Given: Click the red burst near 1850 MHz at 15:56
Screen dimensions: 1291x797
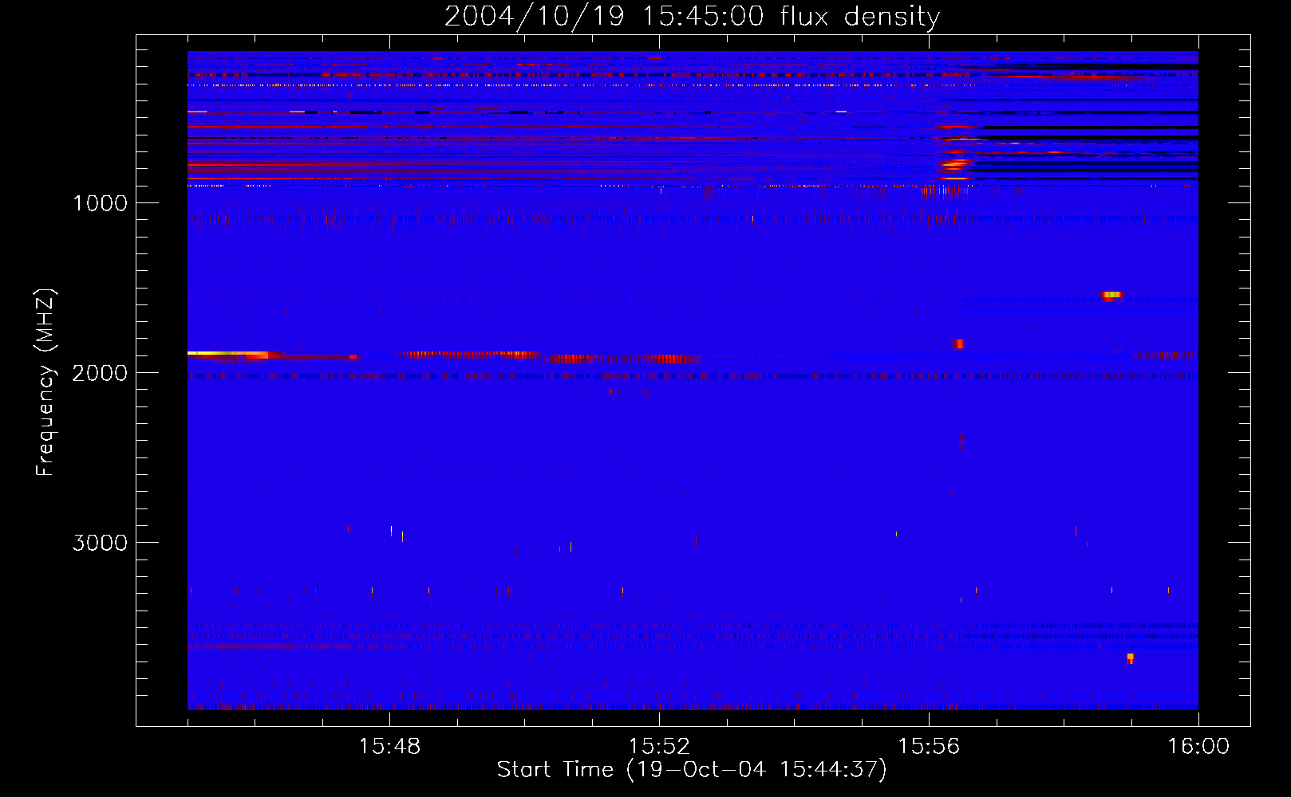Looking at the screenshot, I should (959, 344).
